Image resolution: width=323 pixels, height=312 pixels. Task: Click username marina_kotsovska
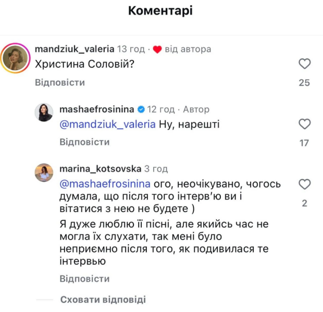(x=100, y=169)
